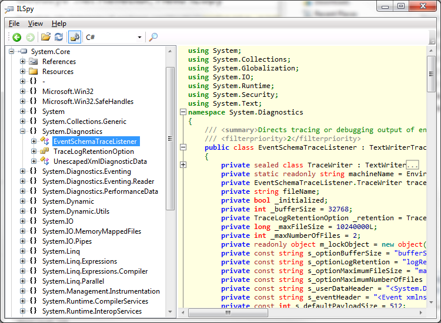
Task: Expand the System.Linq namespace node
Action: point(22,251)
